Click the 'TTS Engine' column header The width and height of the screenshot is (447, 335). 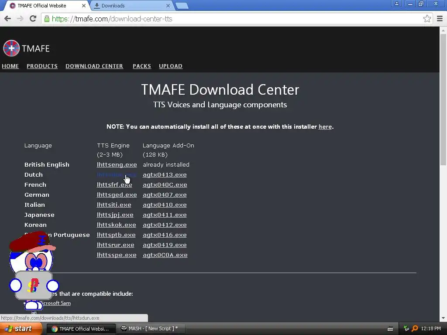tap(113, 146)
